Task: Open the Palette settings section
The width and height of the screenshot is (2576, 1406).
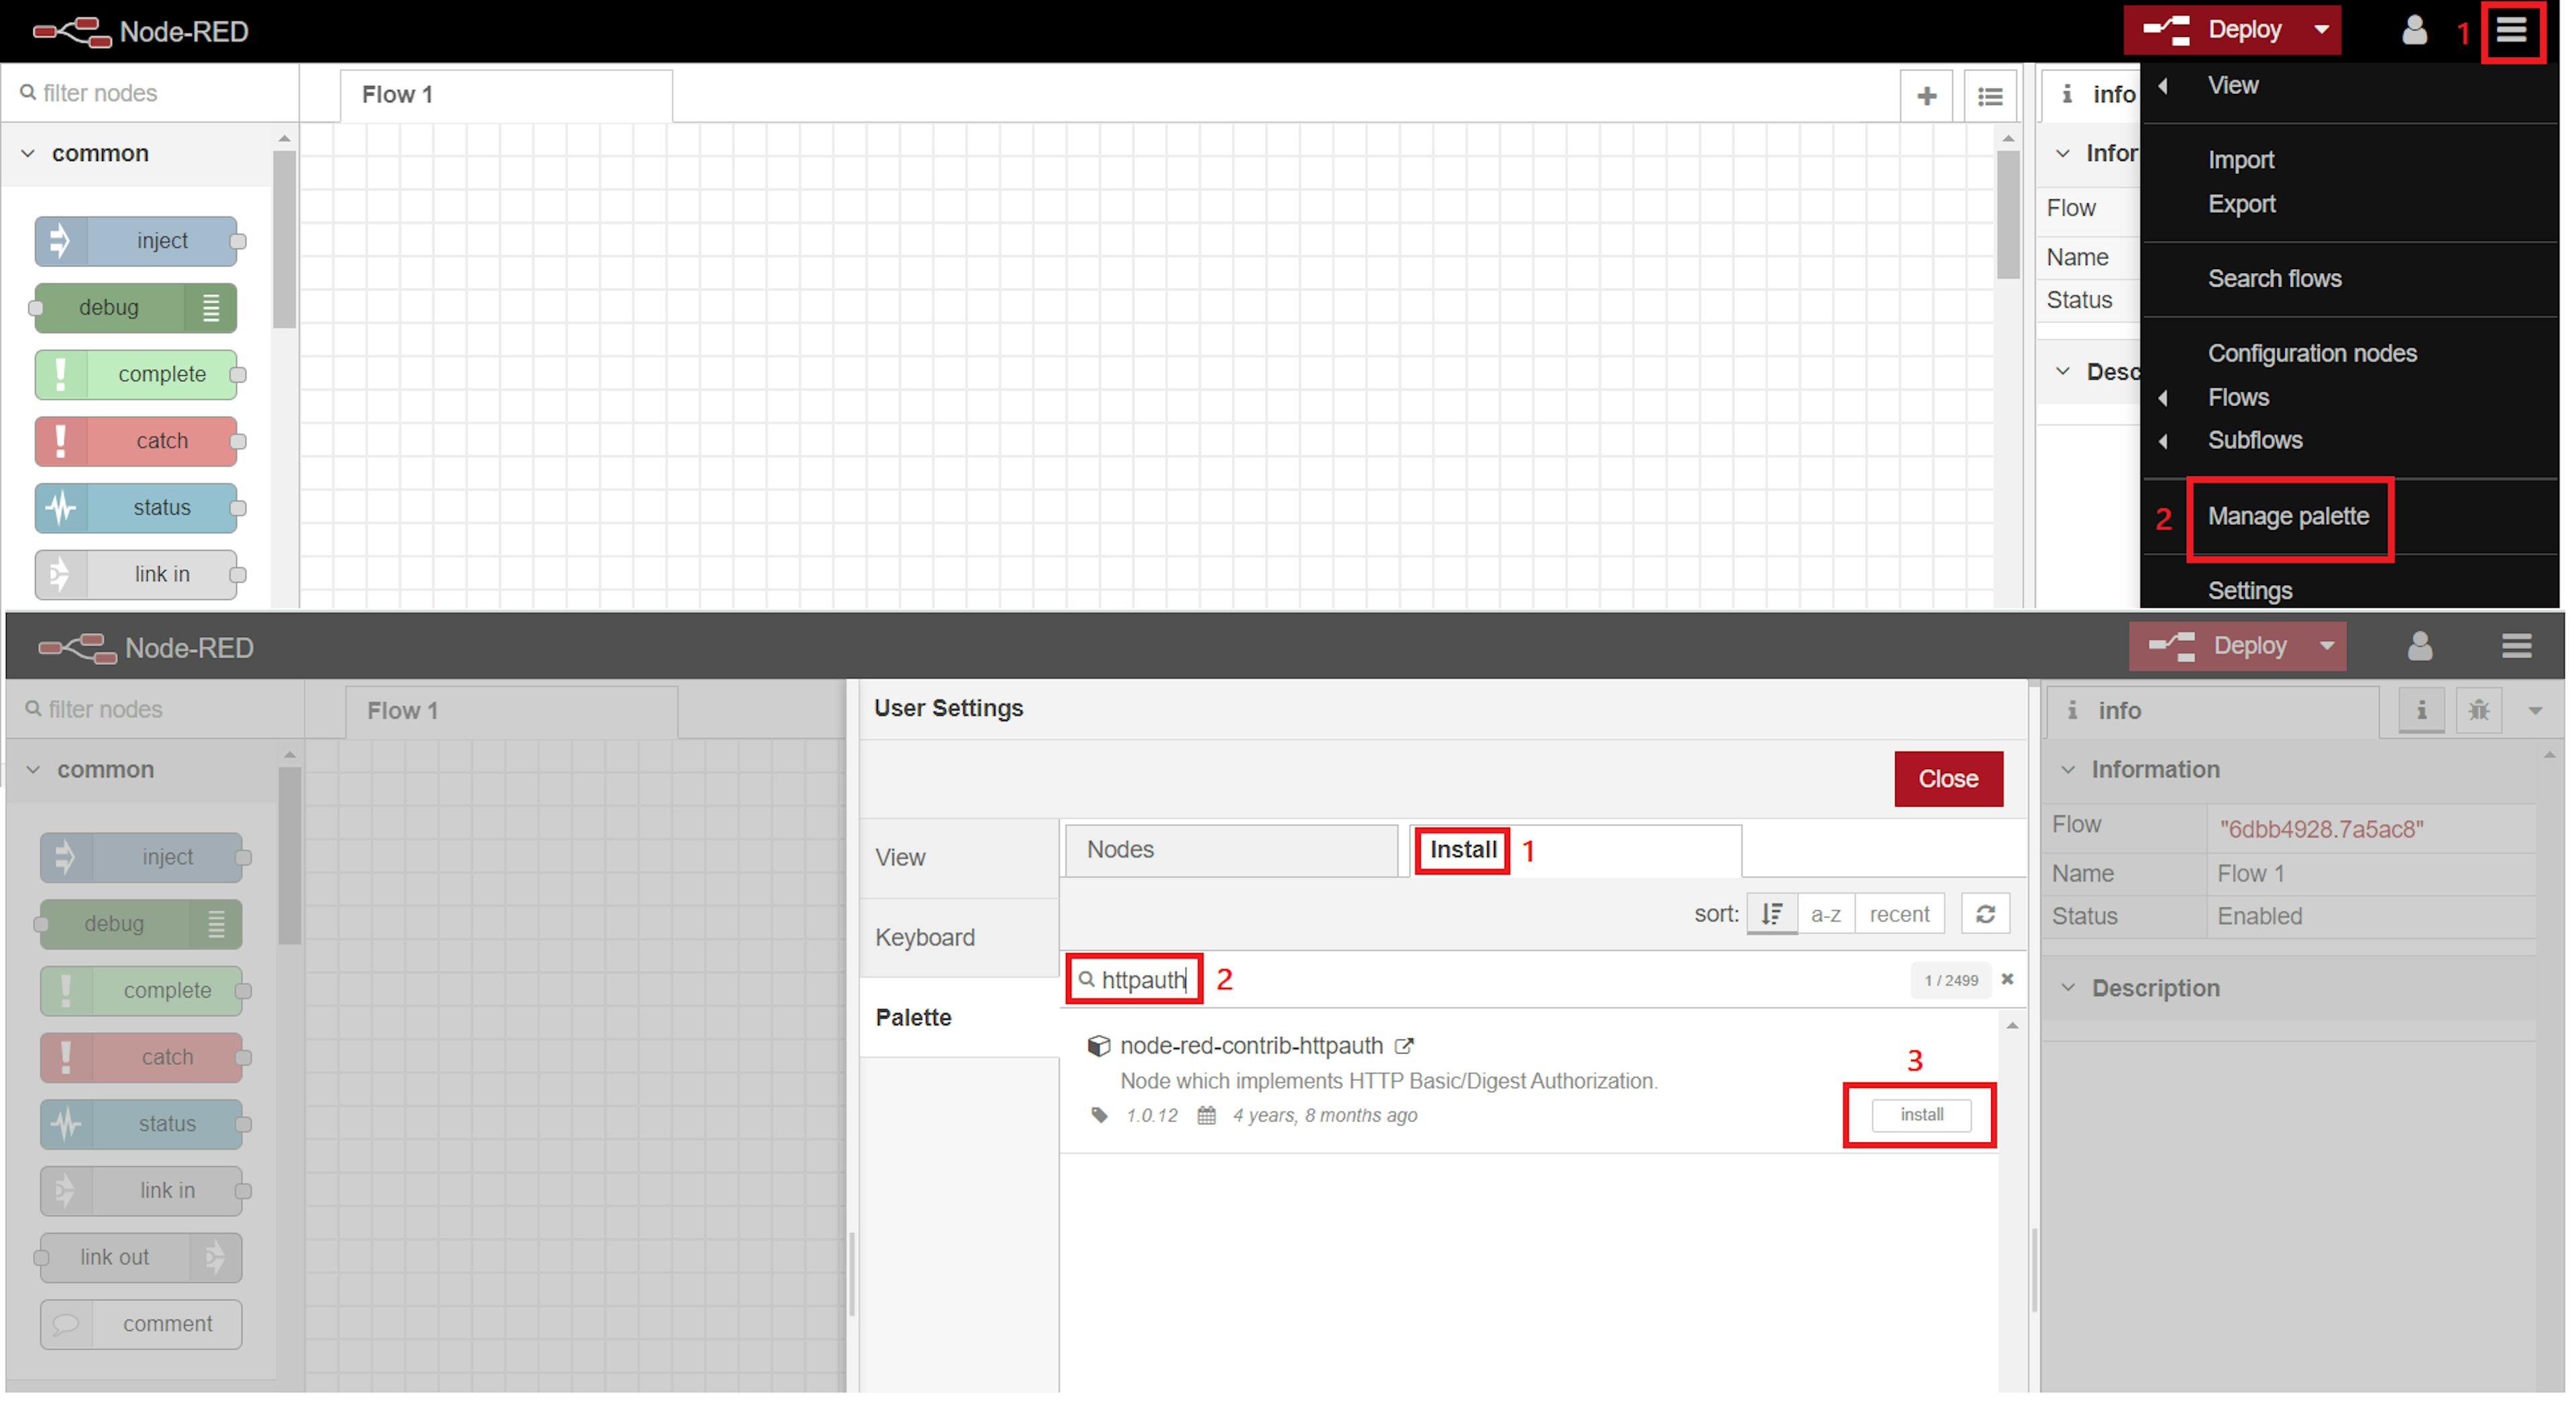Action: click(x=959, y=1017)
